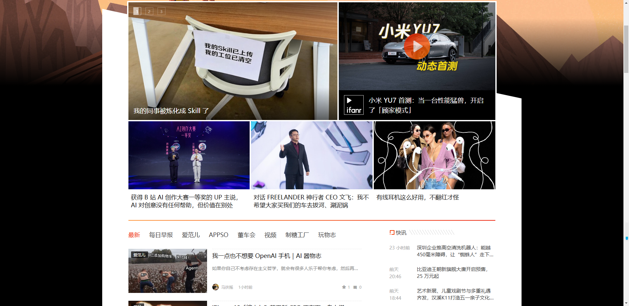Click the 爱范儿 category tag on thumbnail
Image resolution: width=629 pixels, height=306 pixels.
[x=139, y=255]
